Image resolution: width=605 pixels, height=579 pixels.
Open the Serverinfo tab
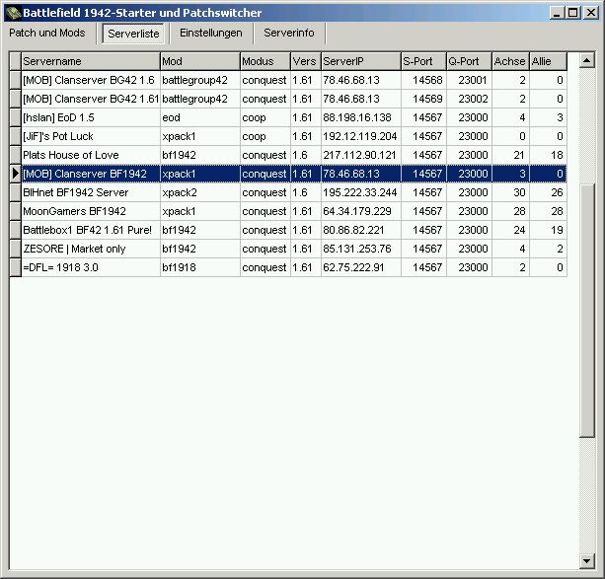tap(289, 33)
